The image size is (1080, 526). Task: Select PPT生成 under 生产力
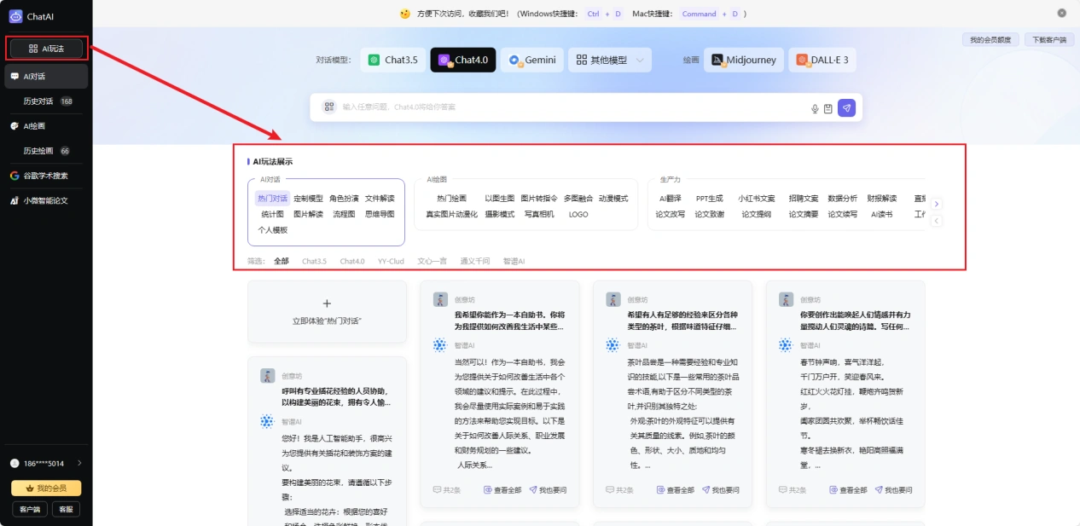pyautogui.click(x=709, y=198)
